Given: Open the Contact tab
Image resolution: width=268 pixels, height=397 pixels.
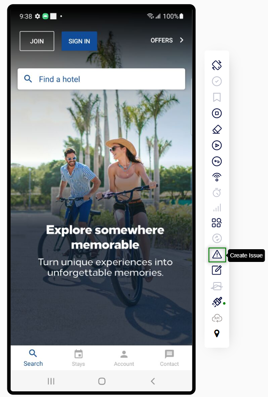Looking at the screenshot, I should tap(170, 358).
